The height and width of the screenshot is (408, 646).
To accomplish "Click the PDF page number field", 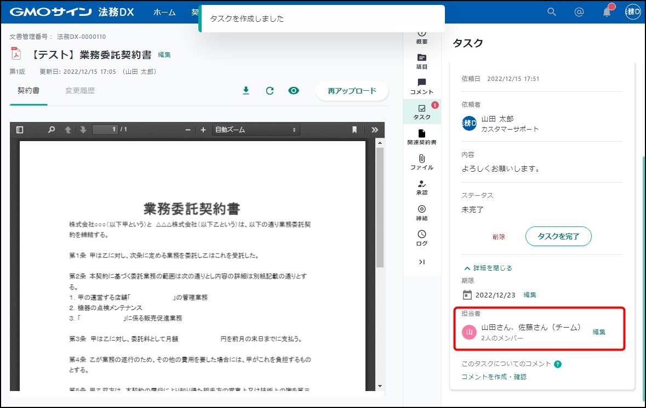I will click(x=105, y=130).
